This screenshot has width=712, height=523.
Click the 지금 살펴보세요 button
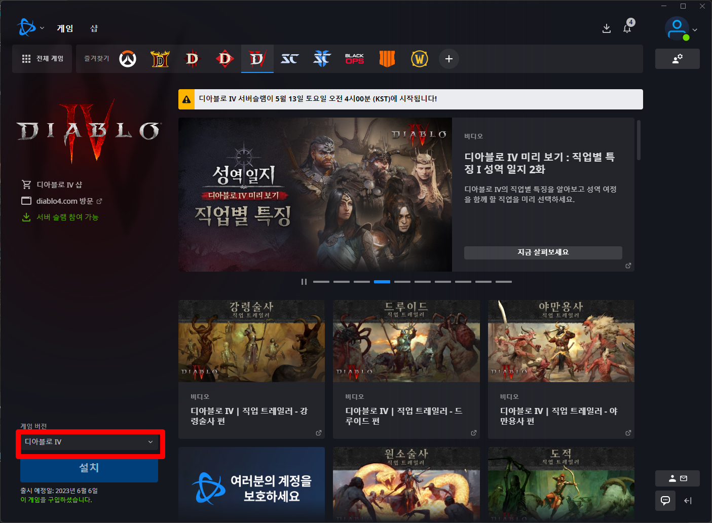coord(543,252)
